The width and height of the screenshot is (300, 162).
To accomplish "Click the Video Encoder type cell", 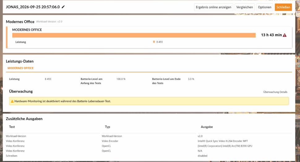I will coord(110,141).
